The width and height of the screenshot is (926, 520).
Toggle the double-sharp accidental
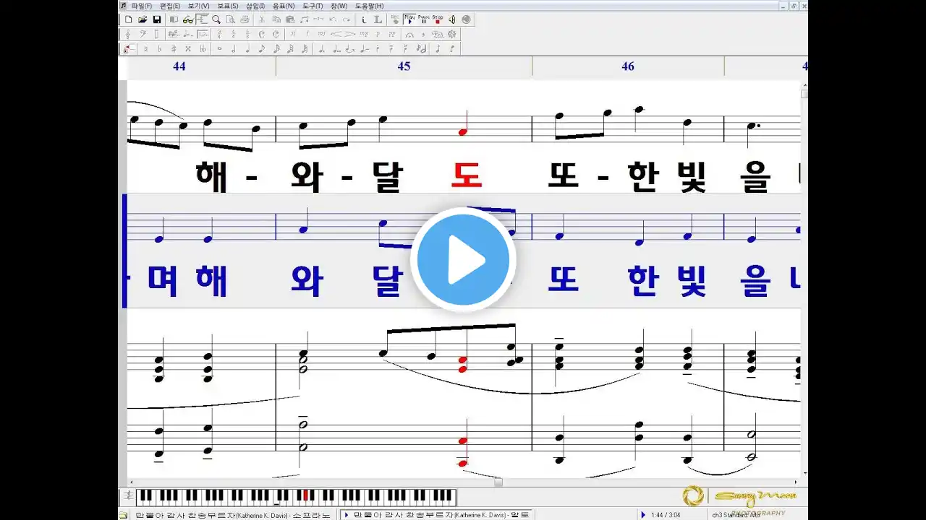point(188,48)
